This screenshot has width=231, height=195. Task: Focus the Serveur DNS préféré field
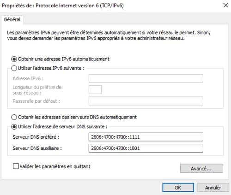(146, 137)
